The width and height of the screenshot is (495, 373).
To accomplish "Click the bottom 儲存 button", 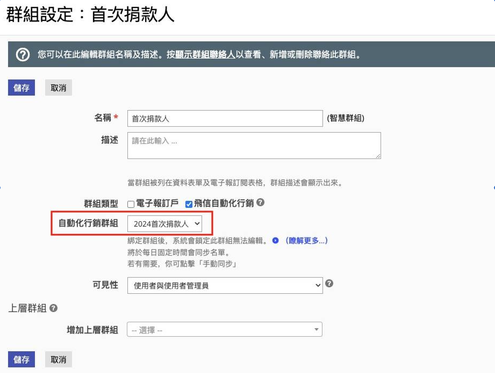I will coord(21,359).
